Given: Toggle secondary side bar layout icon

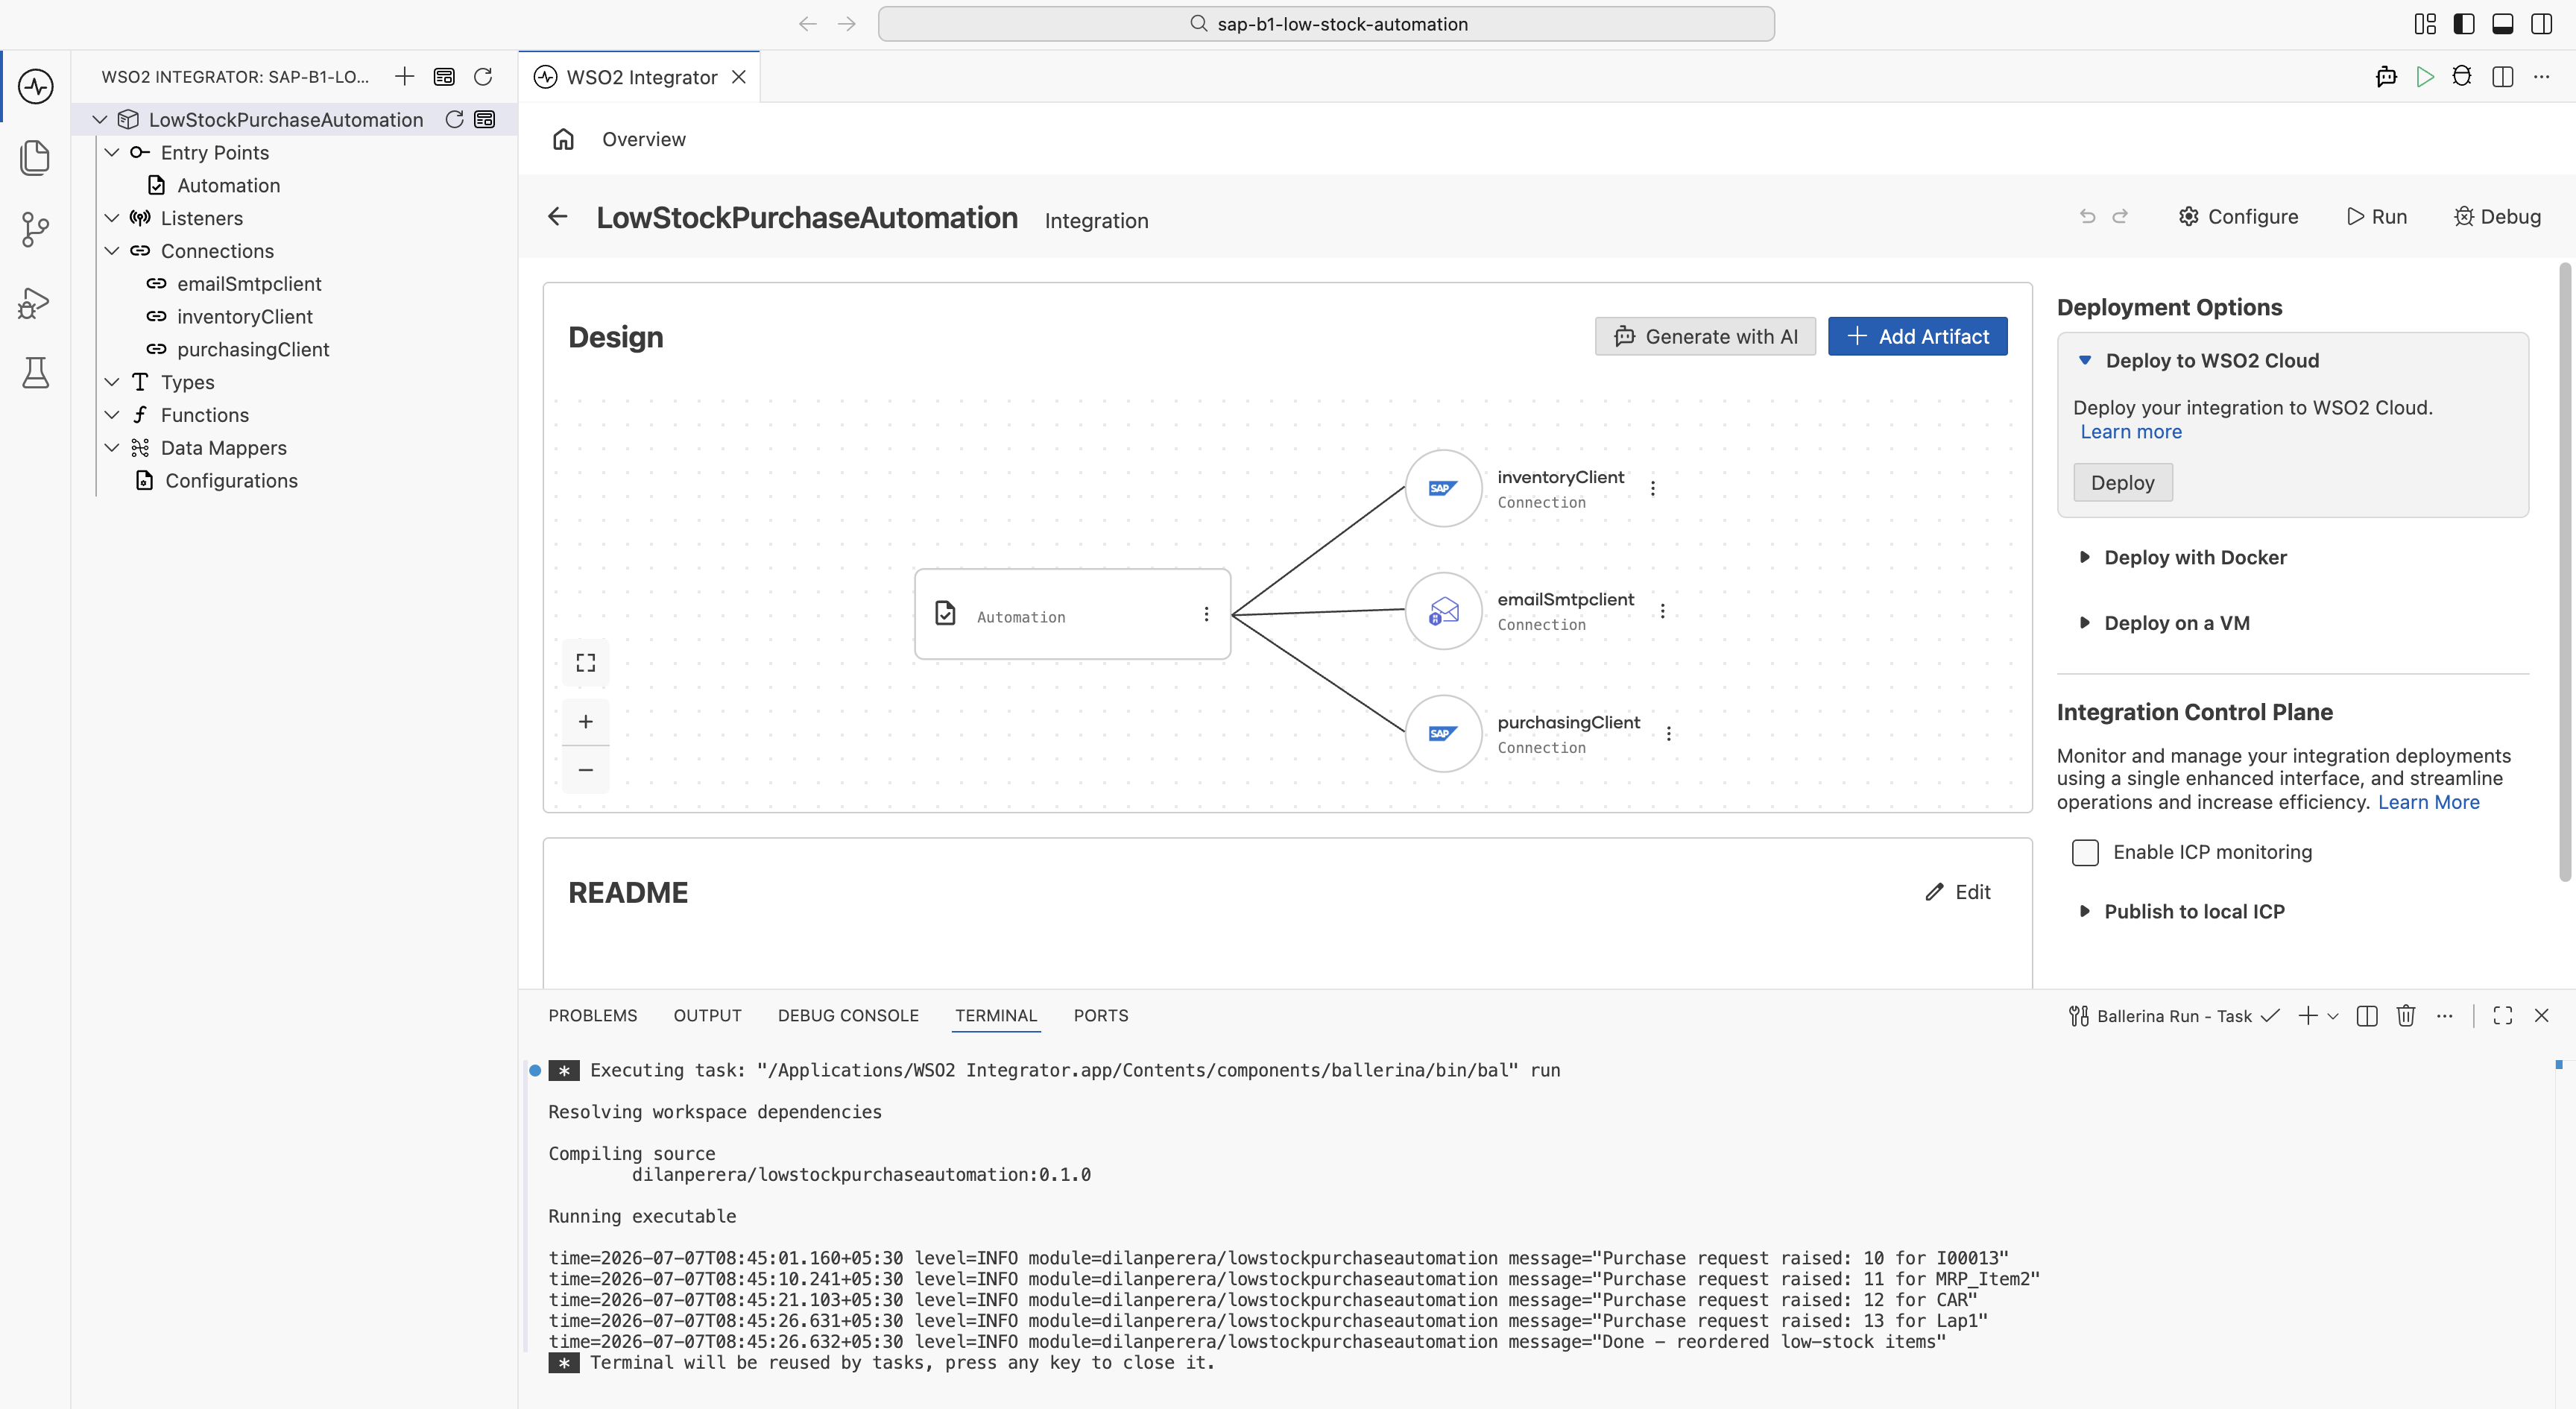Looking at the screenshot, I should (x=2541, y=24).
